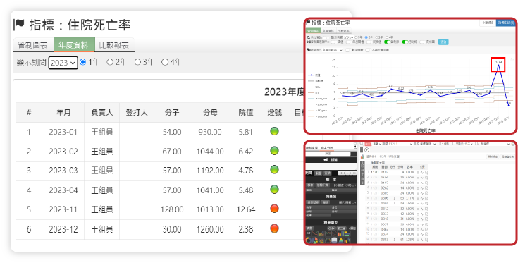Click the 分母 column header
Screen dimensions: 518x263
coord(210,112)
